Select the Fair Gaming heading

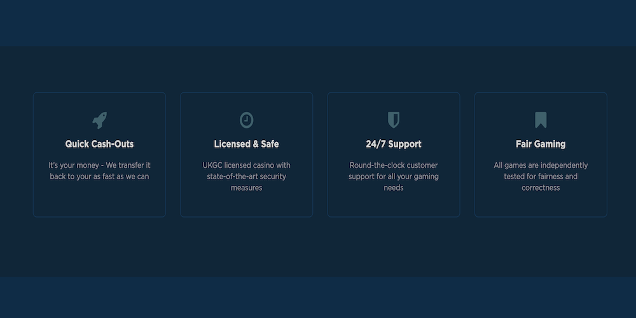541,144
